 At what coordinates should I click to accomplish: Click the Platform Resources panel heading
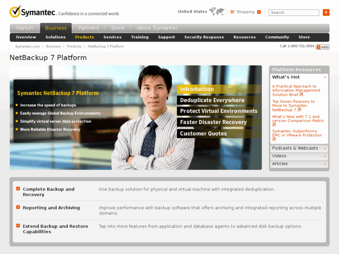(x=297, y=69)
